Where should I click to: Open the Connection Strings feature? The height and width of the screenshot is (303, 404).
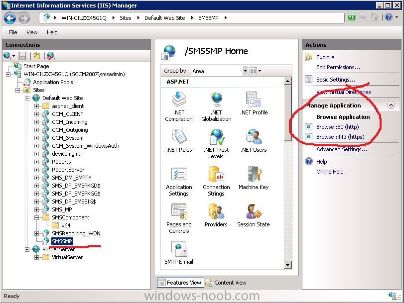[216, 181]
